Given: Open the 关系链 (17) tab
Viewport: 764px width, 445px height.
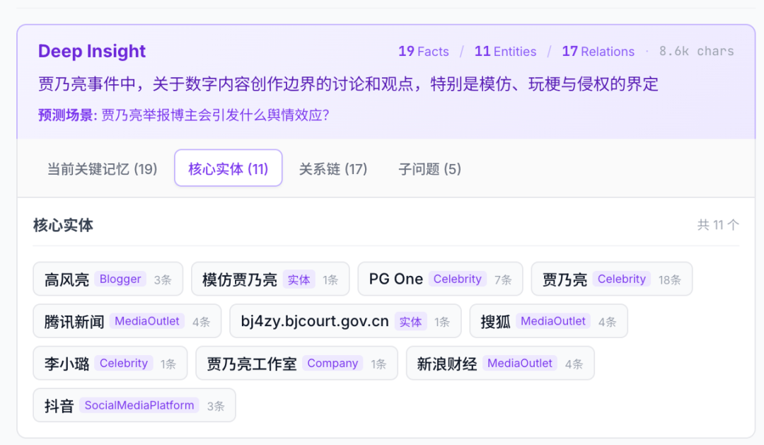Looking at the screenshot, I should click(x=332, y=169).
